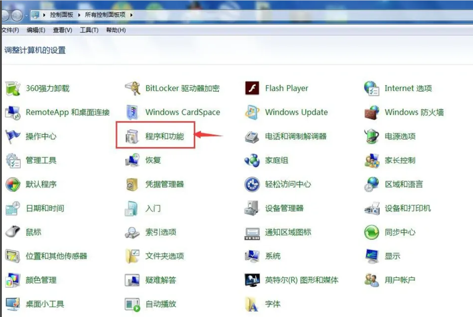The image size is (473, 317).
Task: Click the 鼠标 mouse icon
Action: [x=13, y=232]
